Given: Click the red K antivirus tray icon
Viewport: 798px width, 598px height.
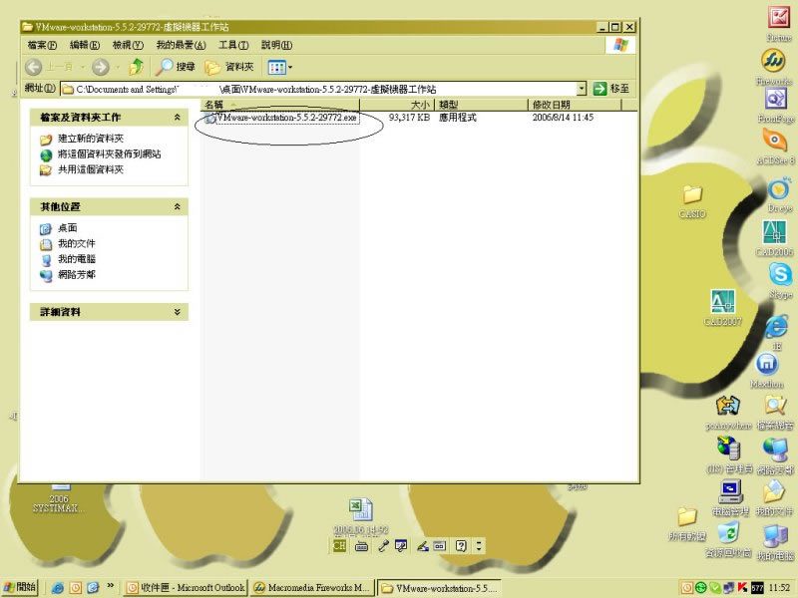Looking at the screenshot, I should tap(742, 587).
